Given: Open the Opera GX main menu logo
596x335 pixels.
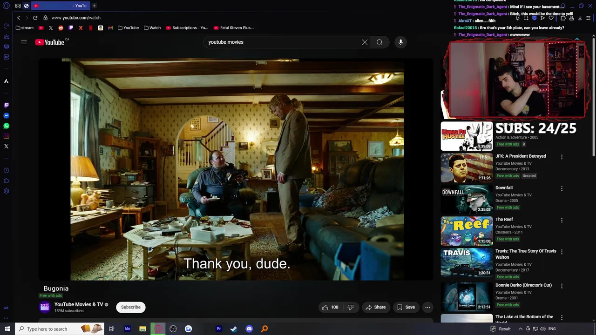Looking at the screenshot, I should 7,6.
